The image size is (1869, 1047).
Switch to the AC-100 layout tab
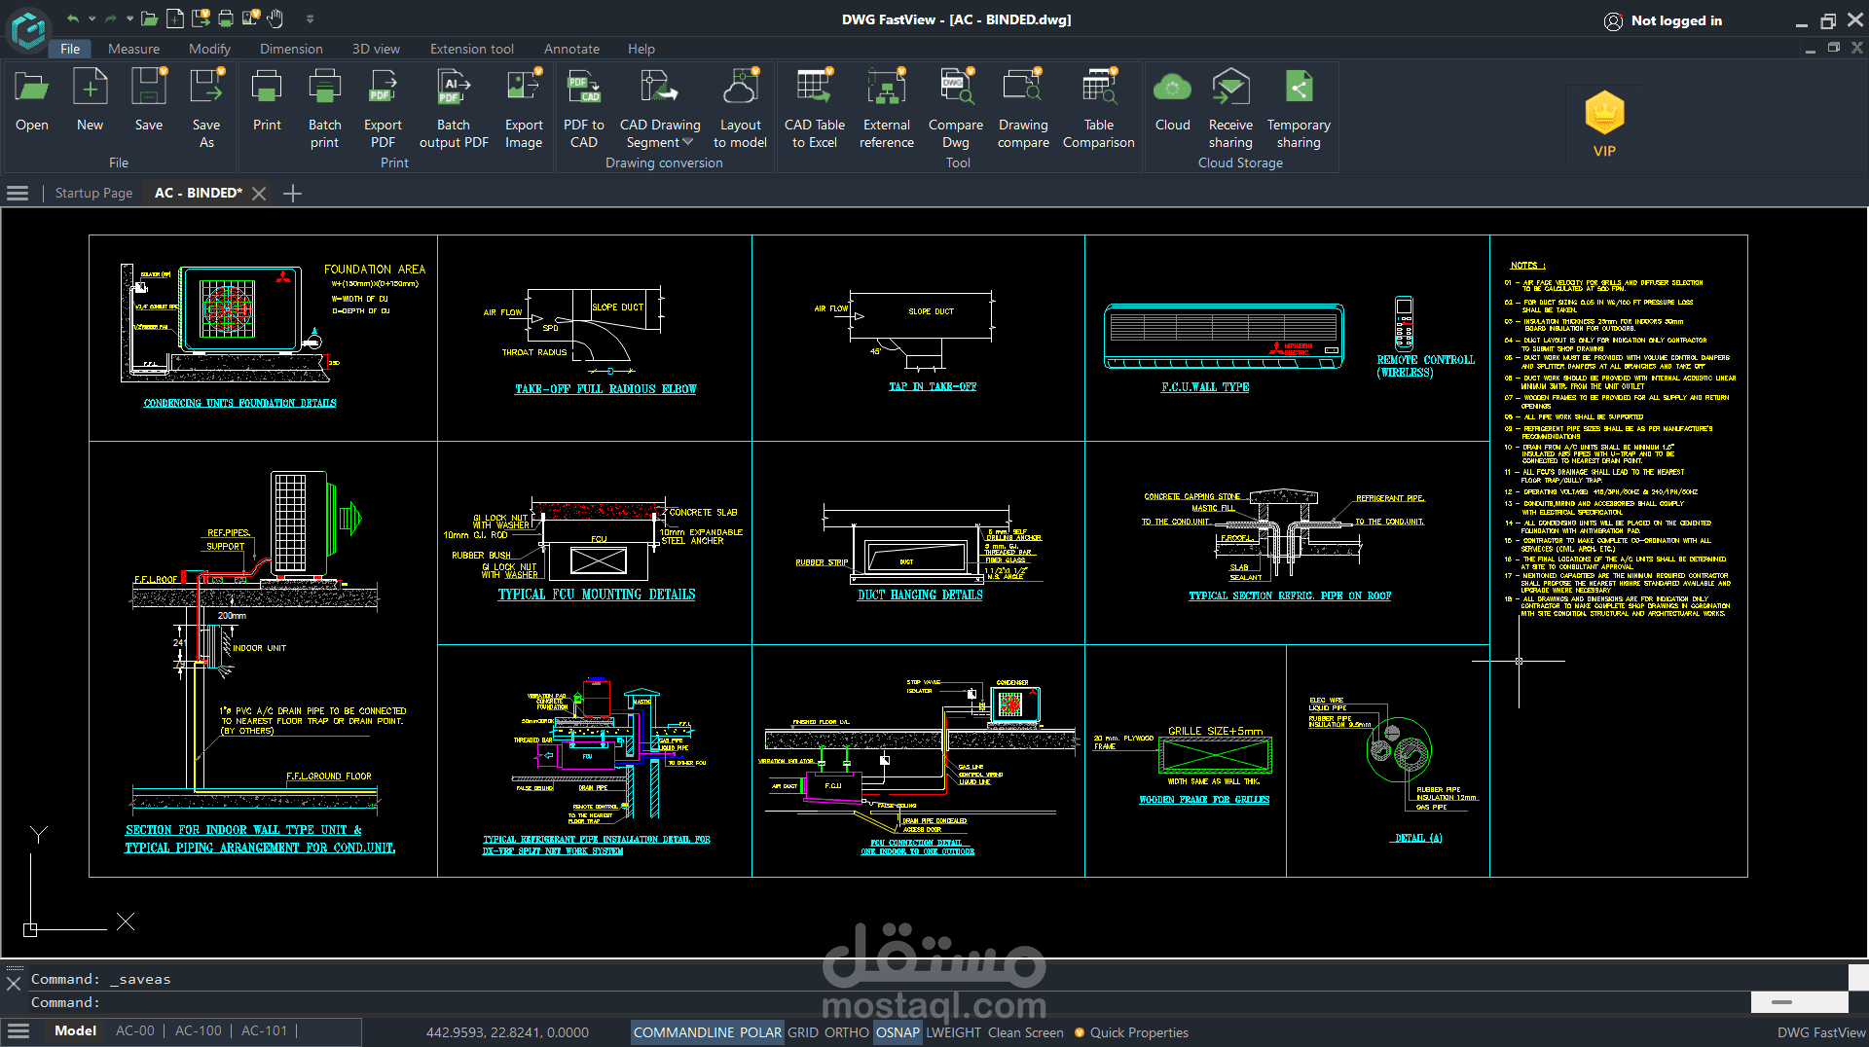[x=198, y=1030]
